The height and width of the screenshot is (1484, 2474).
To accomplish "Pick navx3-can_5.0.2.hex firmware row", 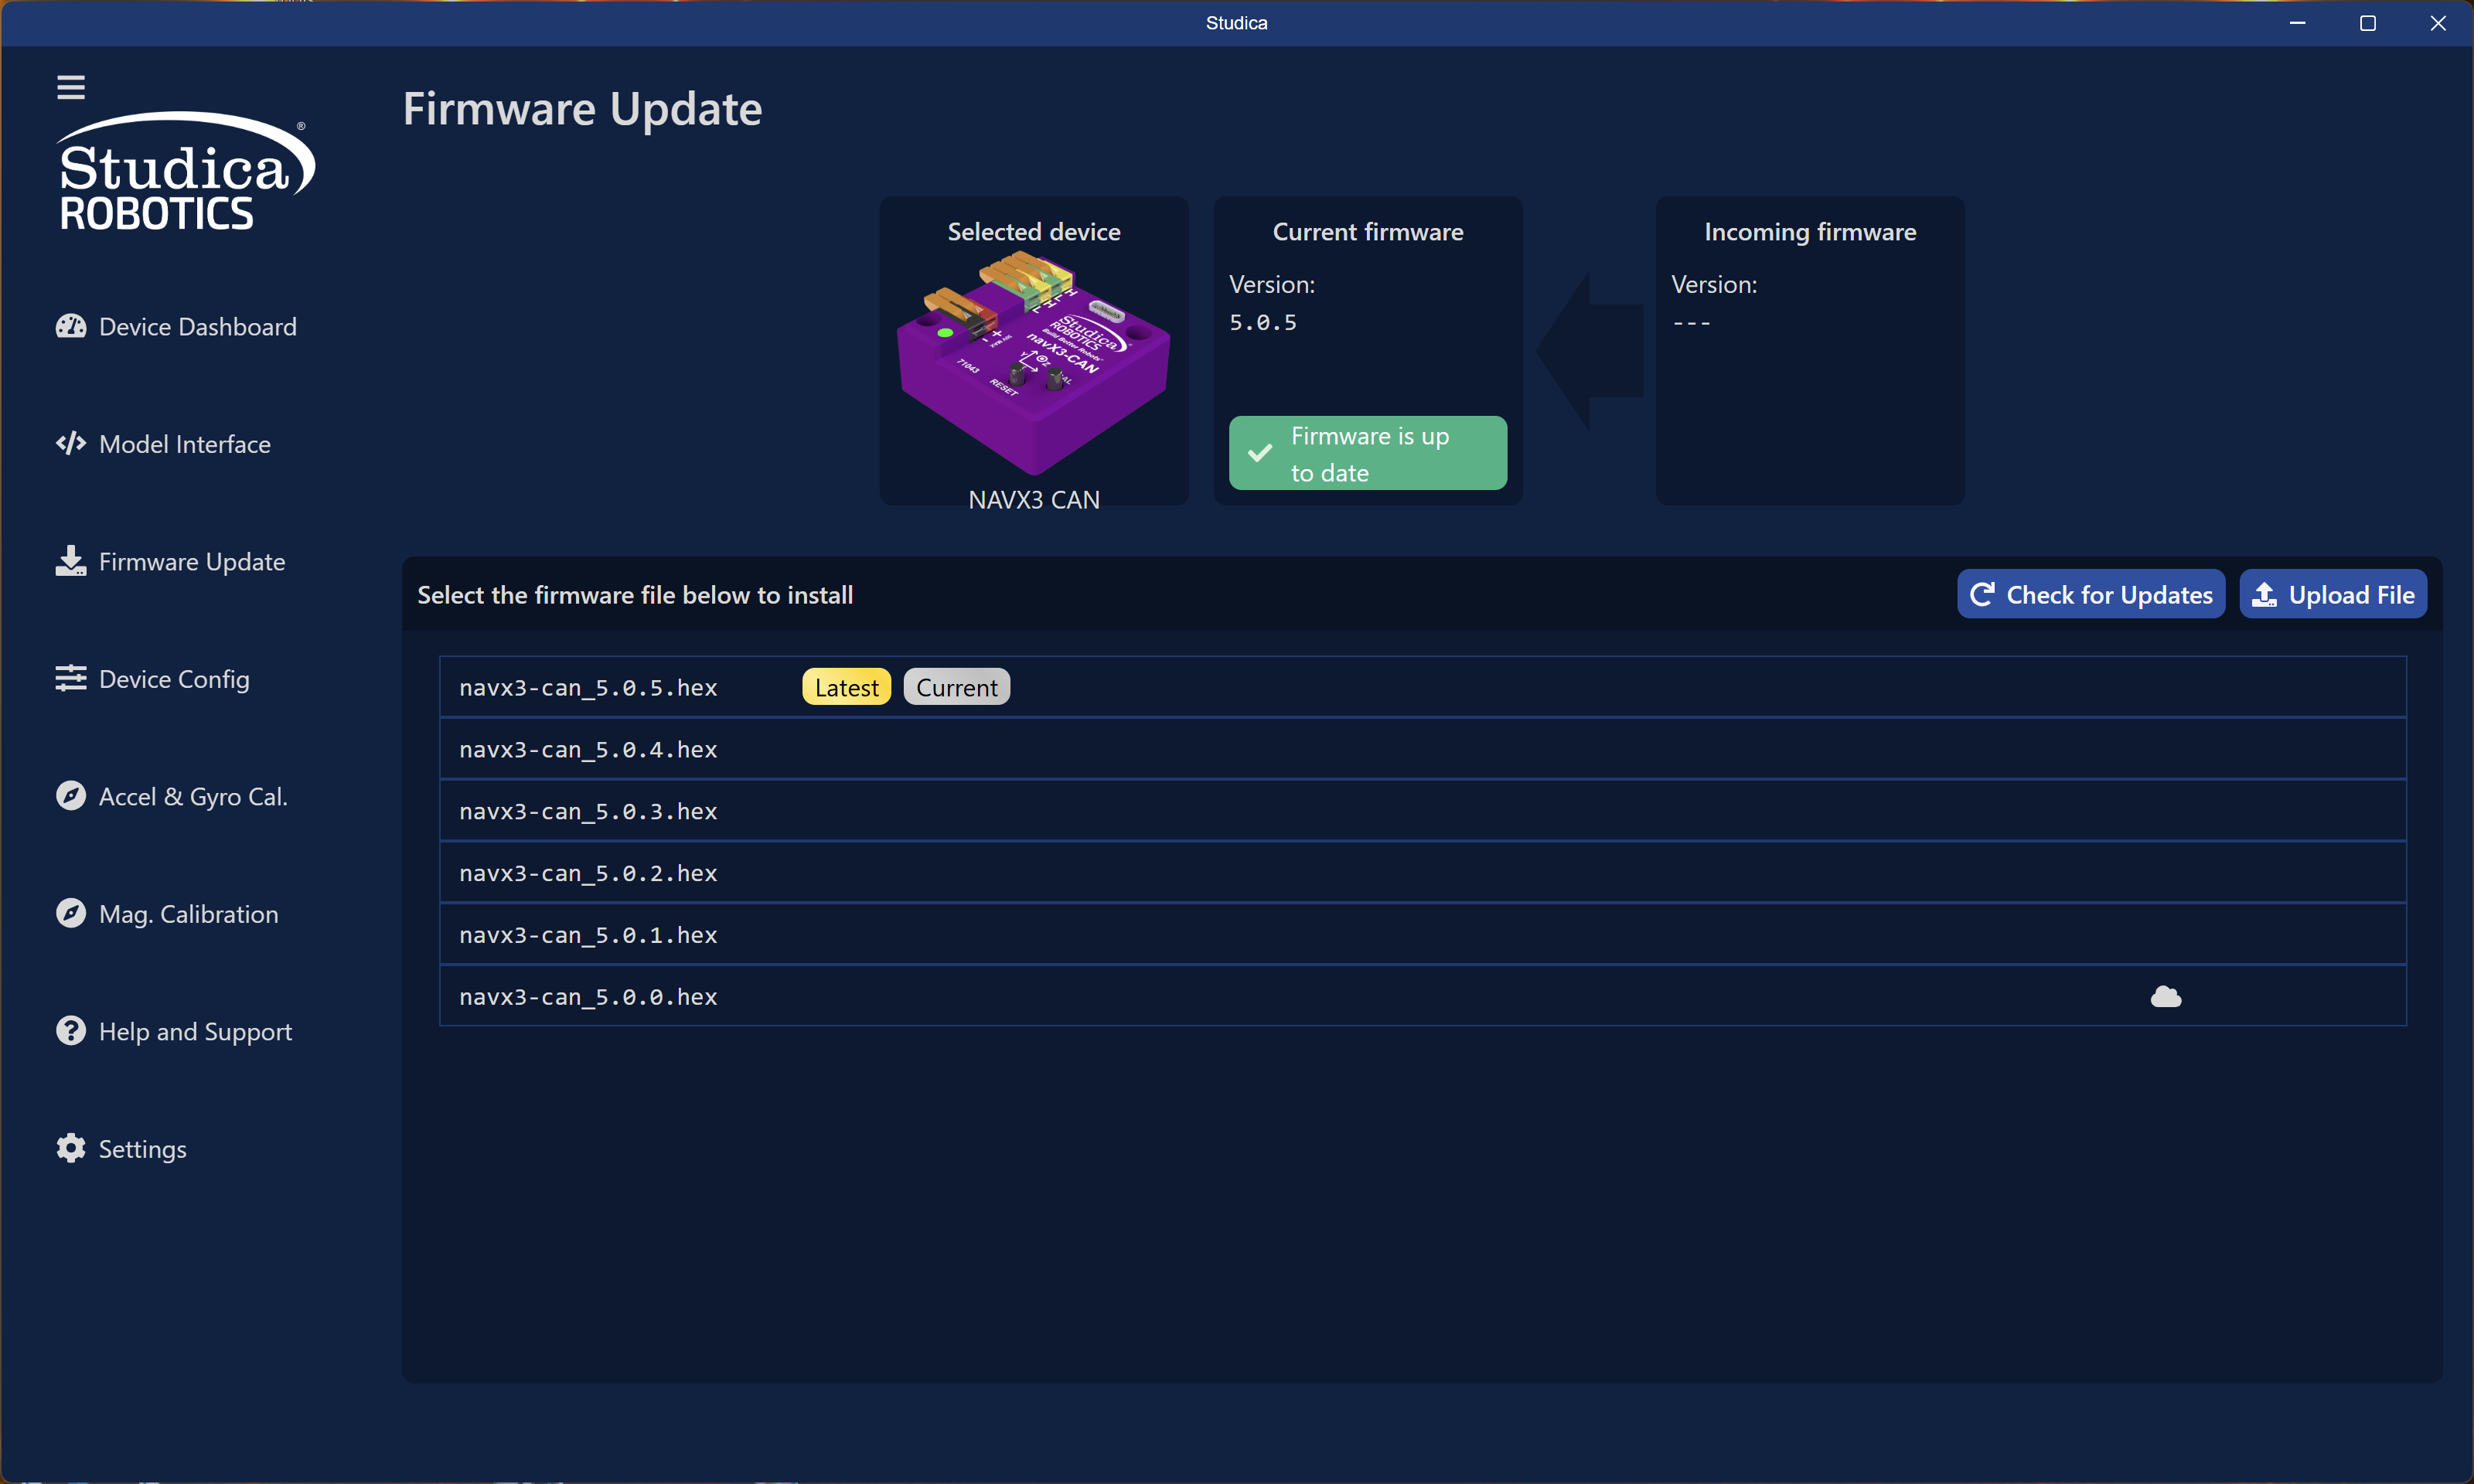I will click(588, 874).
